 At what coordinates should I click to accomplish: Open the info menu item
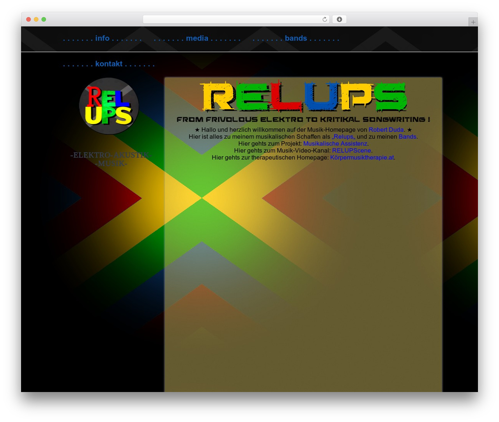(x=102, y=39)
